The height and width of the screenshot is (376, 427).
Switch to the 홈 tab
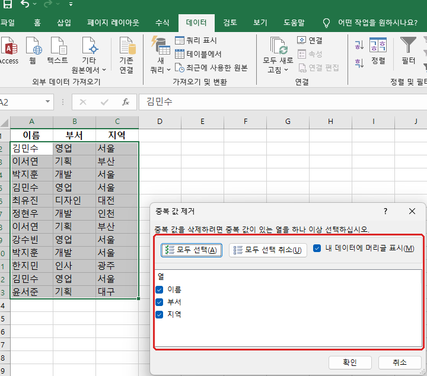click(37, 23)
